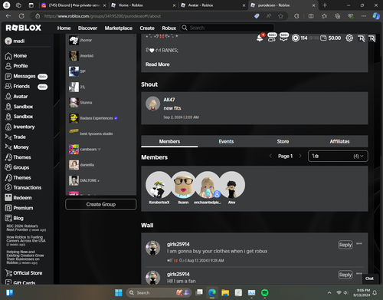Show hidden system tray icons chevron
Image resolution: width=383 pixels, height=300 pixels.
click(329, 292)
